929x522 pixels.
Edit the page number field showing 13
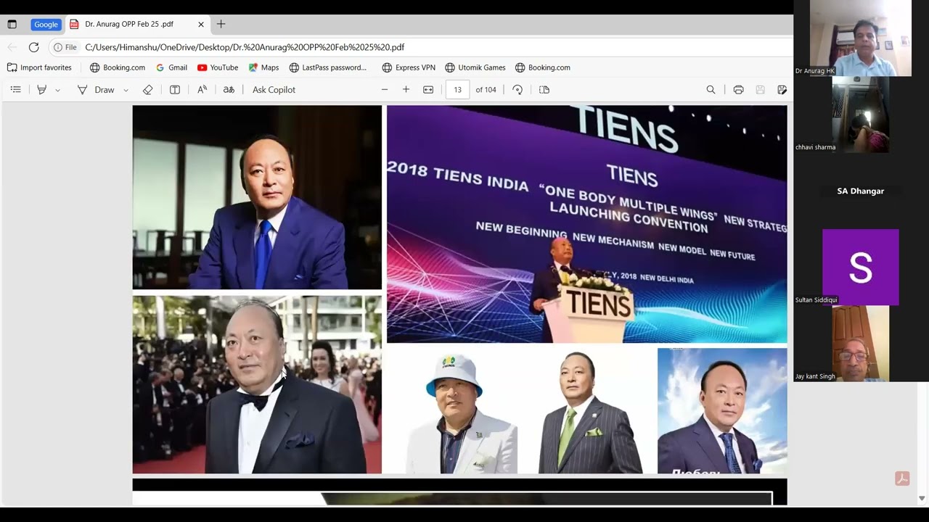click(x=457, y=90)
